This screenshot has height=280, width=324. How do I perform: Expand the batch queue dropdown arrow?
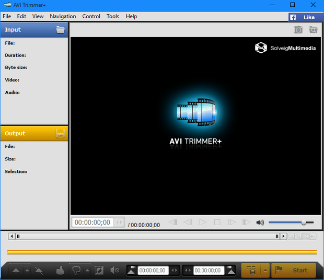pyautogui.click(x=265, y=270)
